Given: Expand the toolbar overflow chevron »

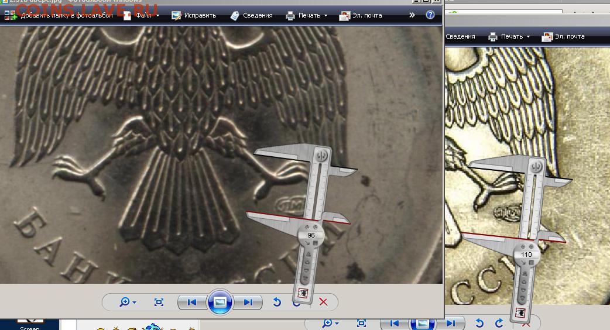Looking at the screenshot, I should point(412,15).
